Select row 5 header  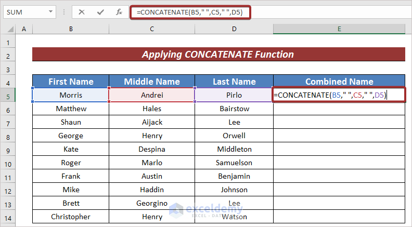click(x=9, y=95)
